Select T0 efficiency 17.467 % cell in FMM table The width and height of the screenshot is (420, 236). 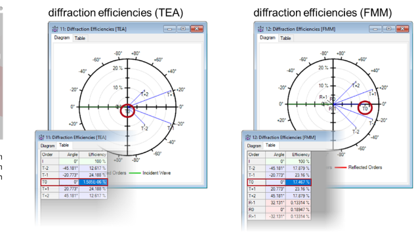point(298,182)
